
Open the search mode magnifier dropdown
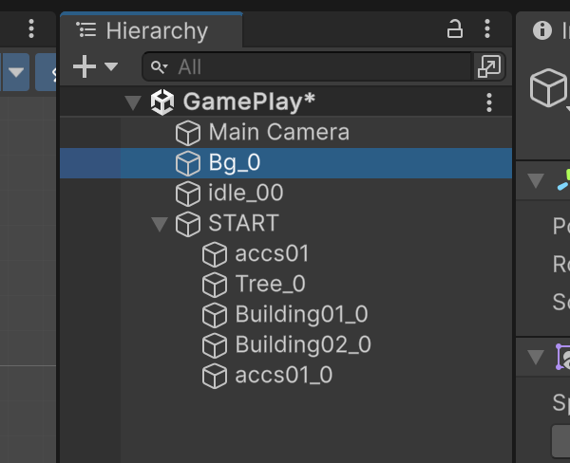pyautogui.click(x=160, y=67)
